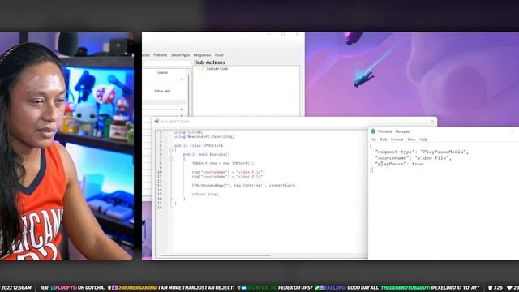Viewport: 519px width, 292px height.
Task: Click the actions filter input field
Action: (167, 63)
